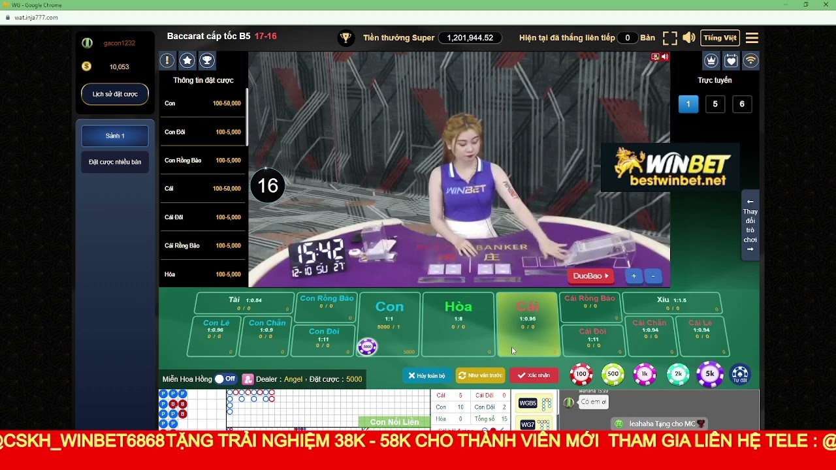Bet on Con Rồng Bảo
The image size is (836, 470).
click(326, 307)
